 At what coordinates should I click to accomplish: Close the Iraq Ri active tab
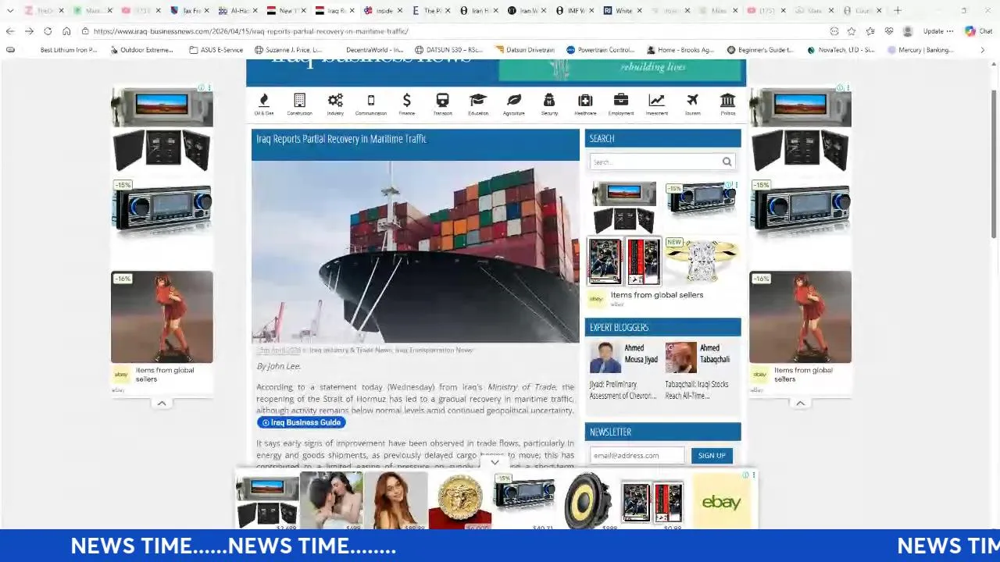[x=351, y=11]
